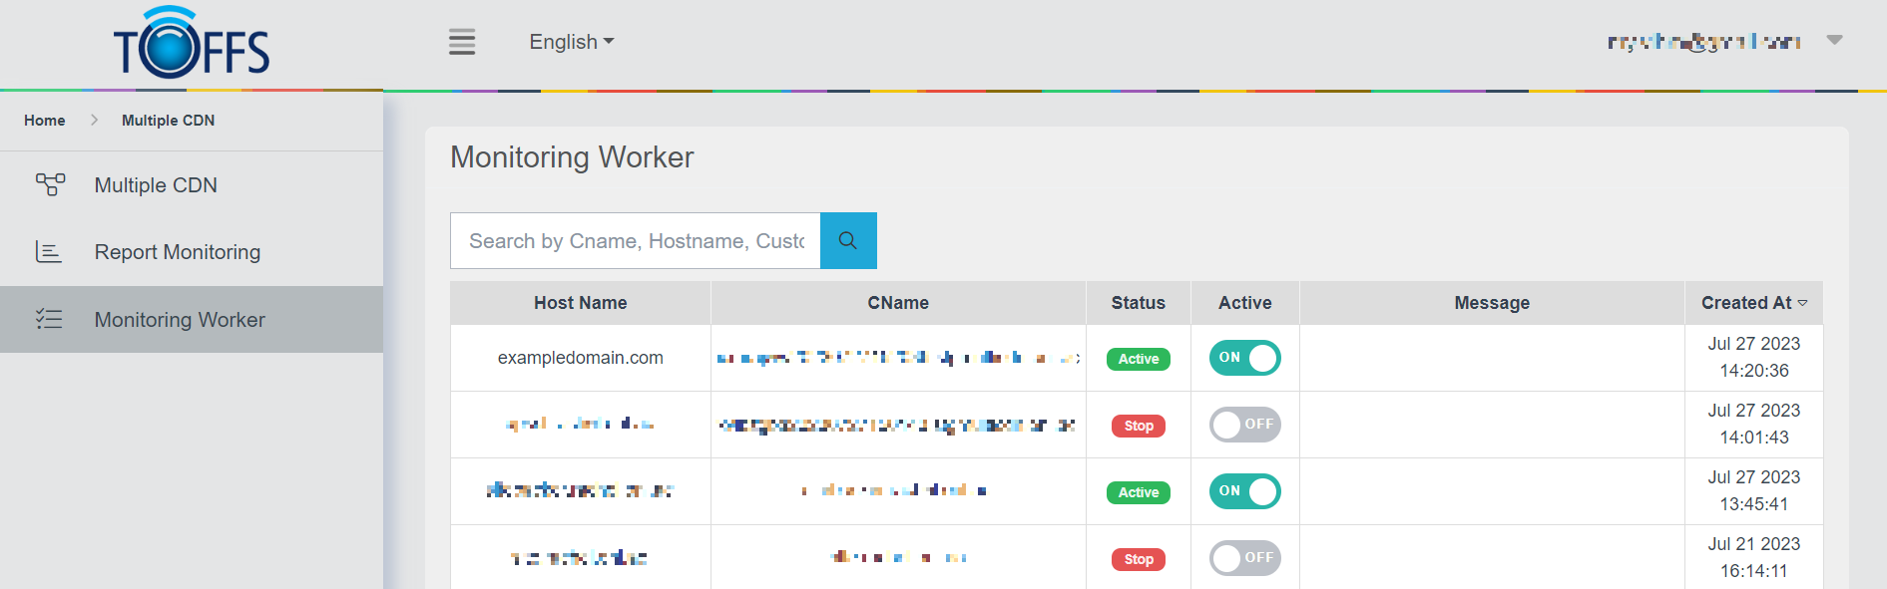
Task: Go to Home breadcrumb link
Action: pos(45,120)
